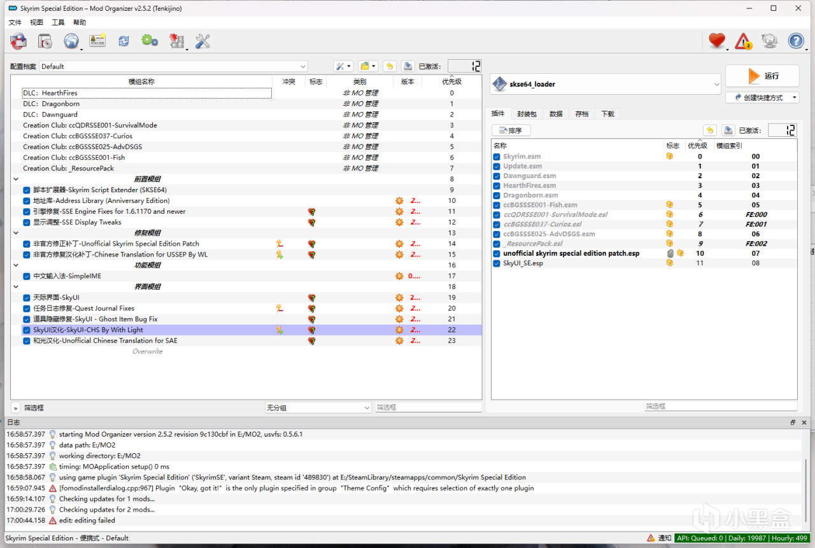Open the 无分组 grouping dropdown

(318, 407)
